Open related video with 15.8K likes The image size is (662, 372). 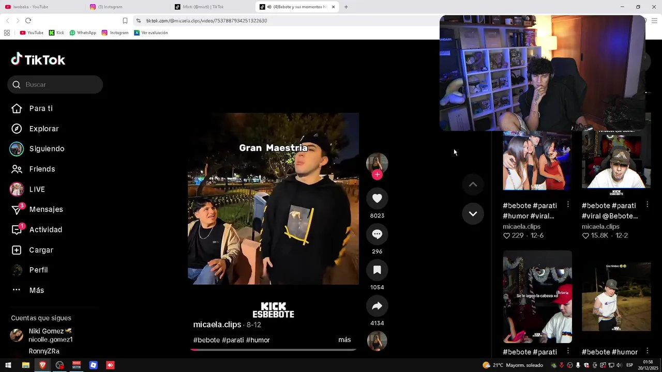coord(616,160)
